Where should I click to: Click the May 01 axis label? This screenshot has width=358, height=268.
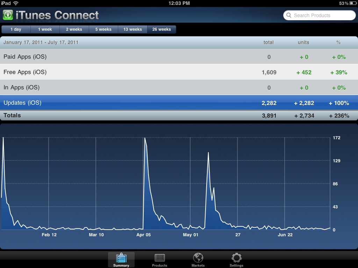(191, 235)
